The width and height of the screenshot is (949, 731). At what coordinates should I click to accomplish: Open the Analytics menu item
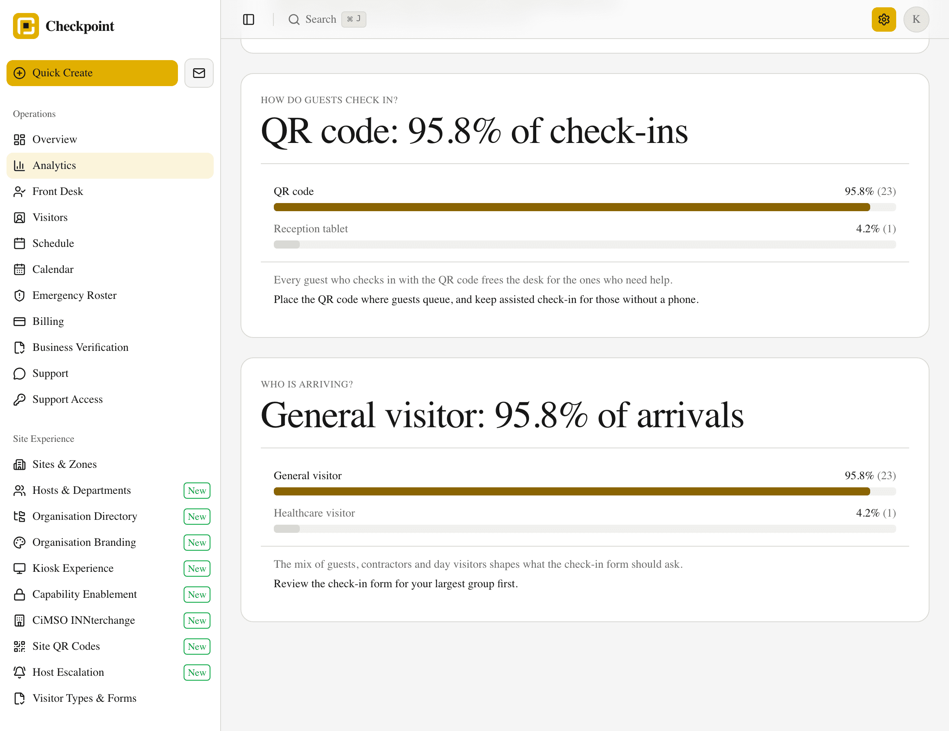110,165
